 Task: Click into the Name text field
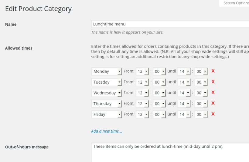coord(170,24)
